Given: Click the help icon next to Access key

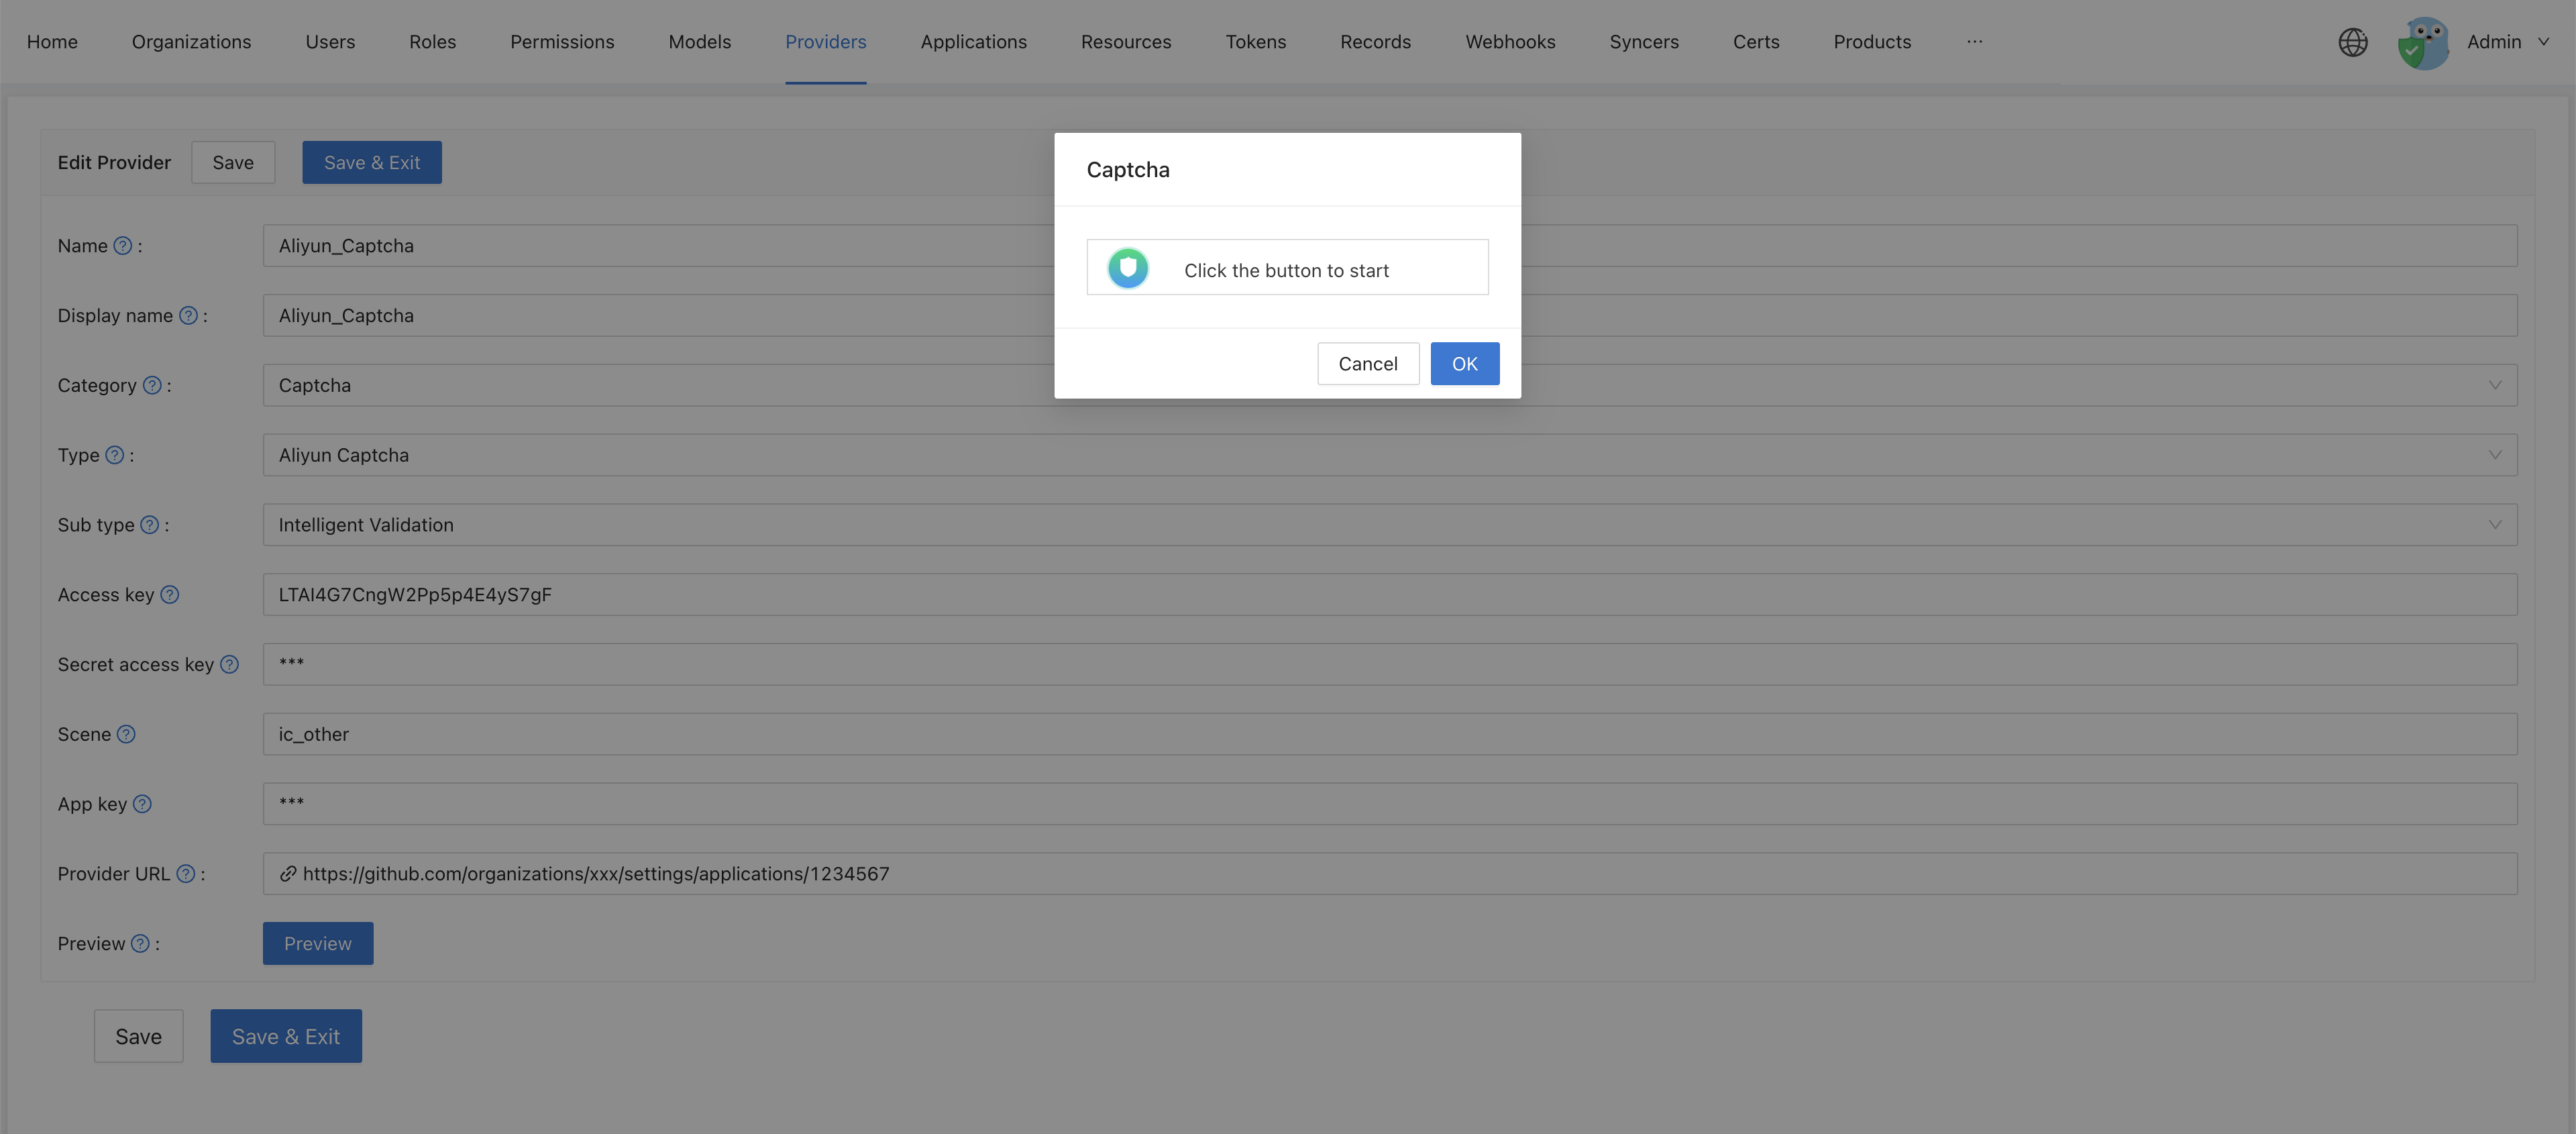Looking at the screenshot, I should click(x=170, y=594).
